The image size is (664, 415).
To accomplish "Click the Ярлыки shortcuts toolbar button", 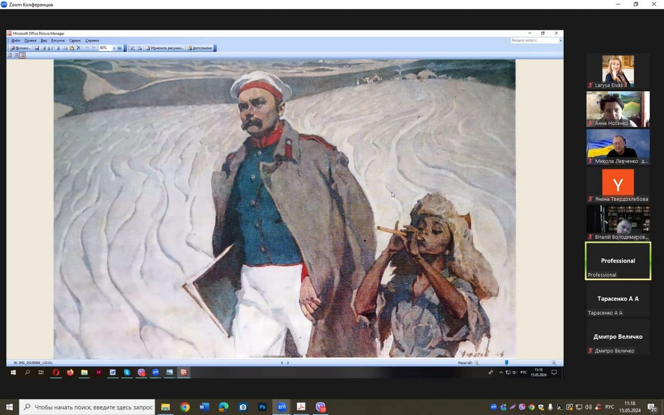I will 20,48.
